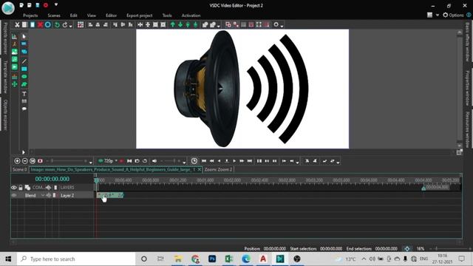
Task: Toggle the loop playback icon
Action: pyautogui.click(x=145, y=161)
